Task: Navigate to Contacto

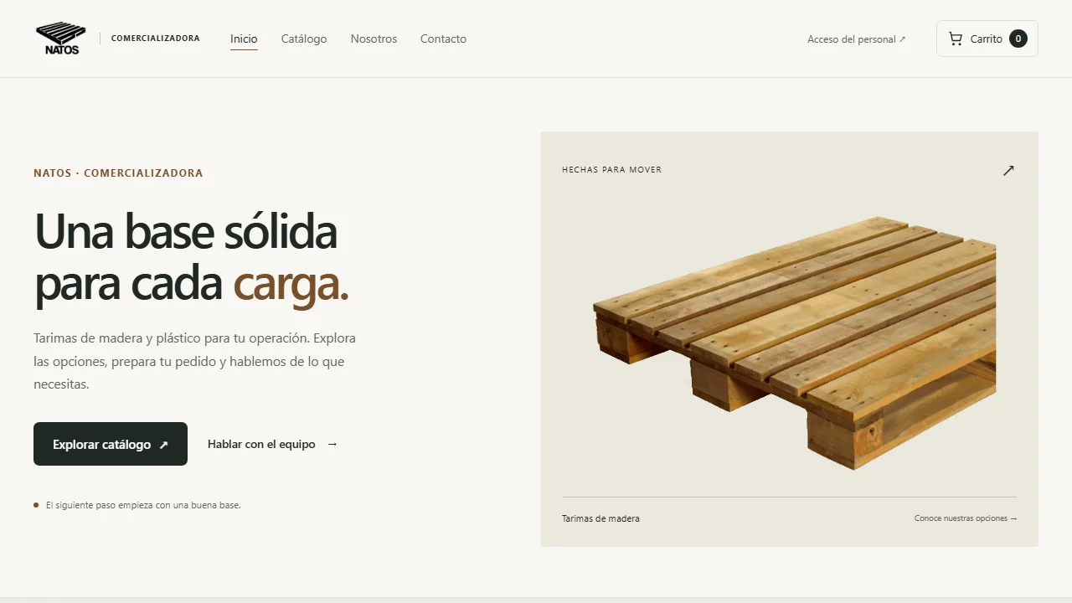Action: tap(443, 39)
